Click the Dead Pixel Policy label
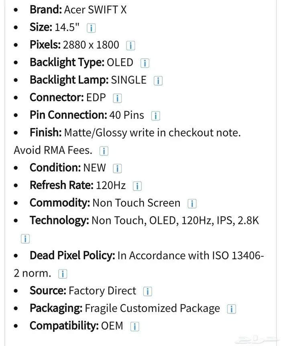This screenshot has height=346, width=281. coord(72,255)
